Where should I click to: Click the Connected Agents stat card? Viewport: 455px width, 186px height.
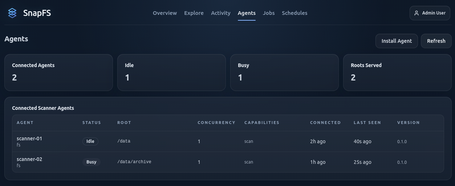[58, 72]
